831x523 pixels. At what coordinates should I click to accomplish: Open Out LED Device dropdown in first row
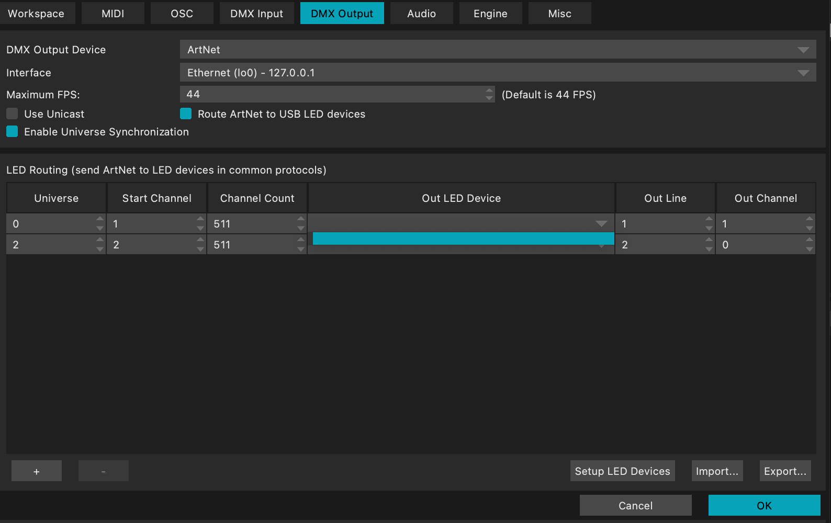[x=461, y=224]
